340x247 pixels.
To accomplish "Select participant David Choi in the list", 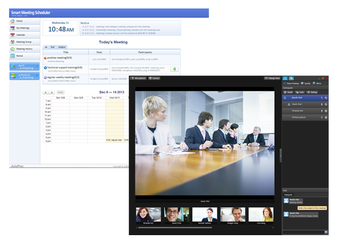I will pos(305,104).
